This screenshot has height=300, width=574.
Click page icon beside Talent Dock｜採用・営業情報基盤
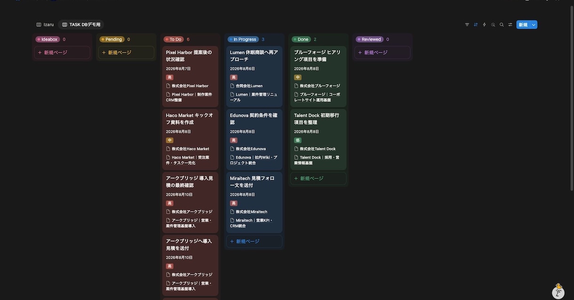click(296, 157)
